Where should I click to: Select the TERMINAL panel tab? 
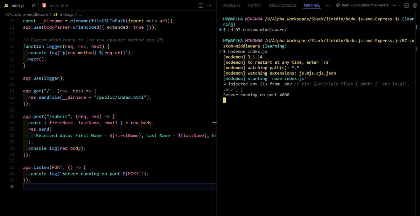pos(311,6)
